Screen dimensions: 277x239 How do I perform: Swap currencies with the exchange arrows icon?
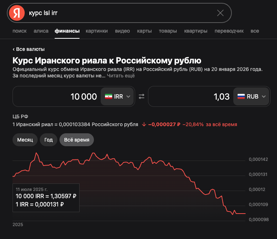point(142,96)
